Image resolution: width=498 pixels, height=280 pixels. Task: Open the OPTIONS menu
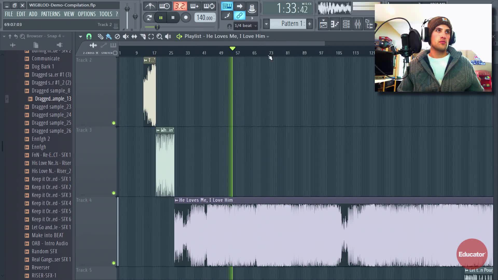pyautogui.click(x=87, y=14)
